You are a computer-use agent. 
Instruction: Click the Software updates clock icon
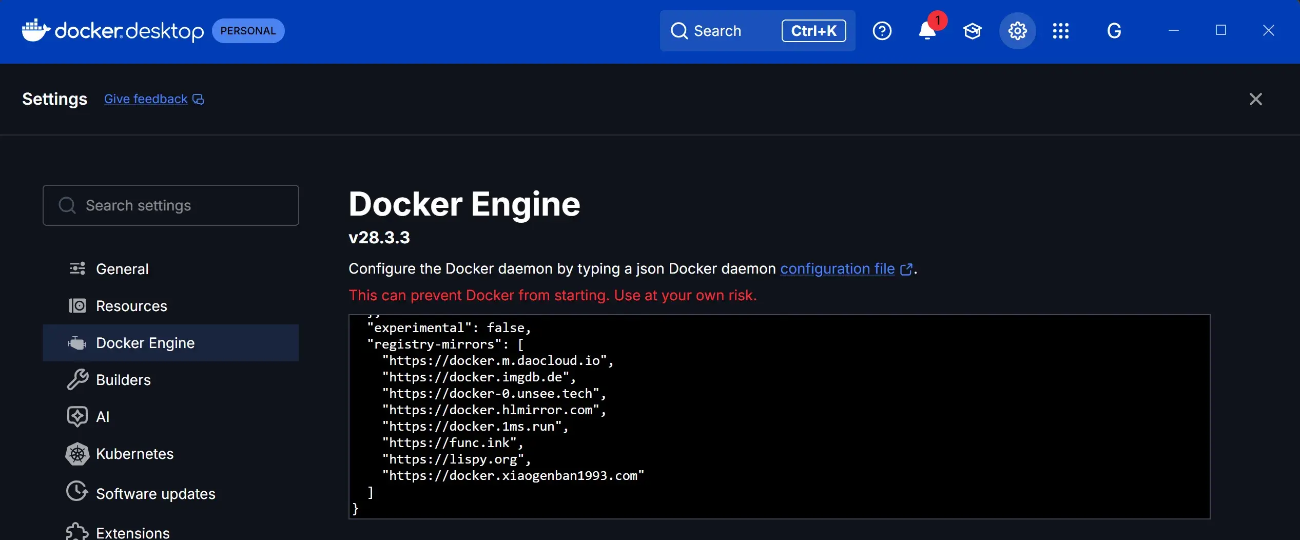tap(77, 491)
